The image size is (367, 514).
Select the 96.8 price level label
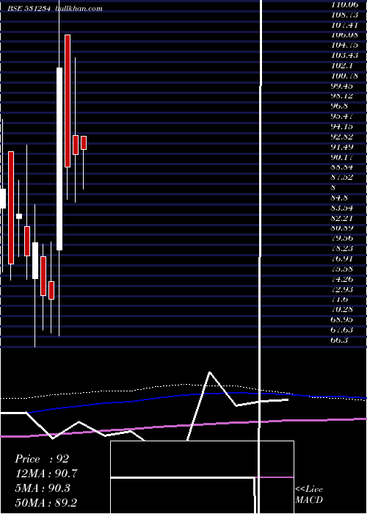click(339, 106)
